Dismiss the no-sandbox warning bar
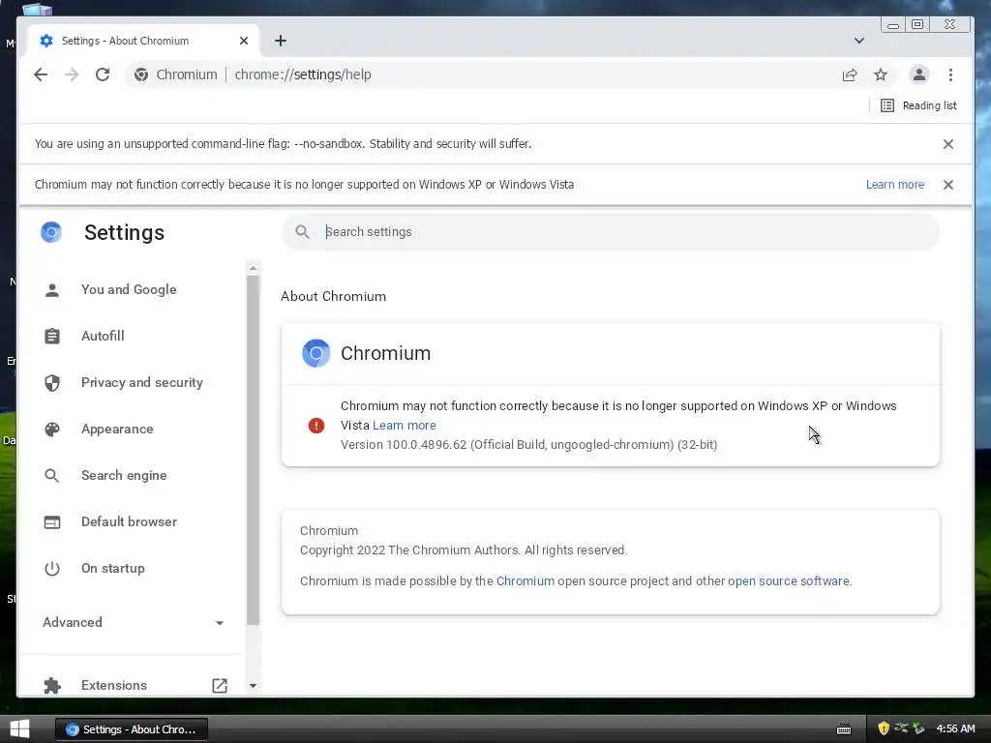 coord(948,144)
